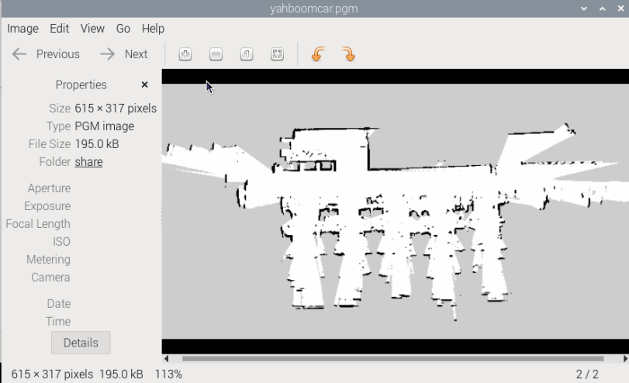Rotate the image clockwise

pos(348,54)
